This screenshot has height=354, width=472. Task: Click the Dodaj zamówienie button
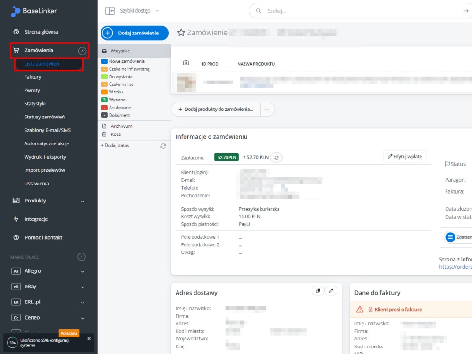point(134,33)
